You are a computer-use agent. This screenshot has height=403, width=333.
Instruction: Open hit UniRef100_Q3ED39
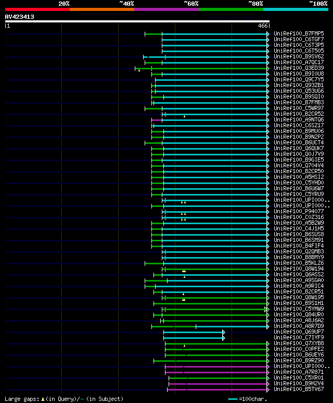pyautogui.click(x=299, y=68)
